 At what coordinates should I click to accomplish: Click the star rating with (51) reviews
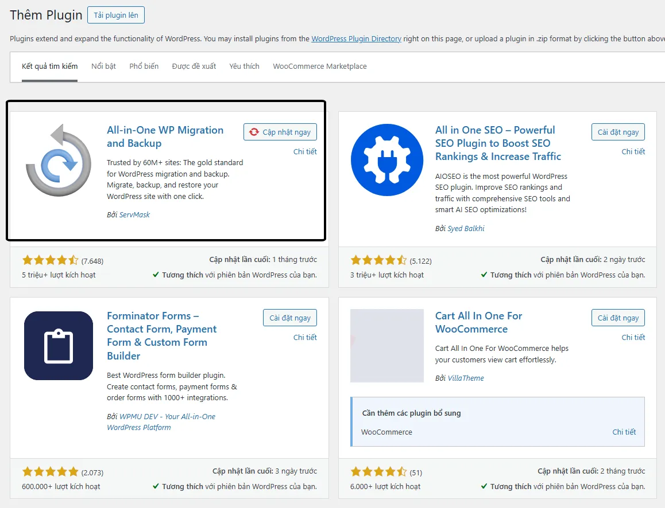tap(378, 472)
